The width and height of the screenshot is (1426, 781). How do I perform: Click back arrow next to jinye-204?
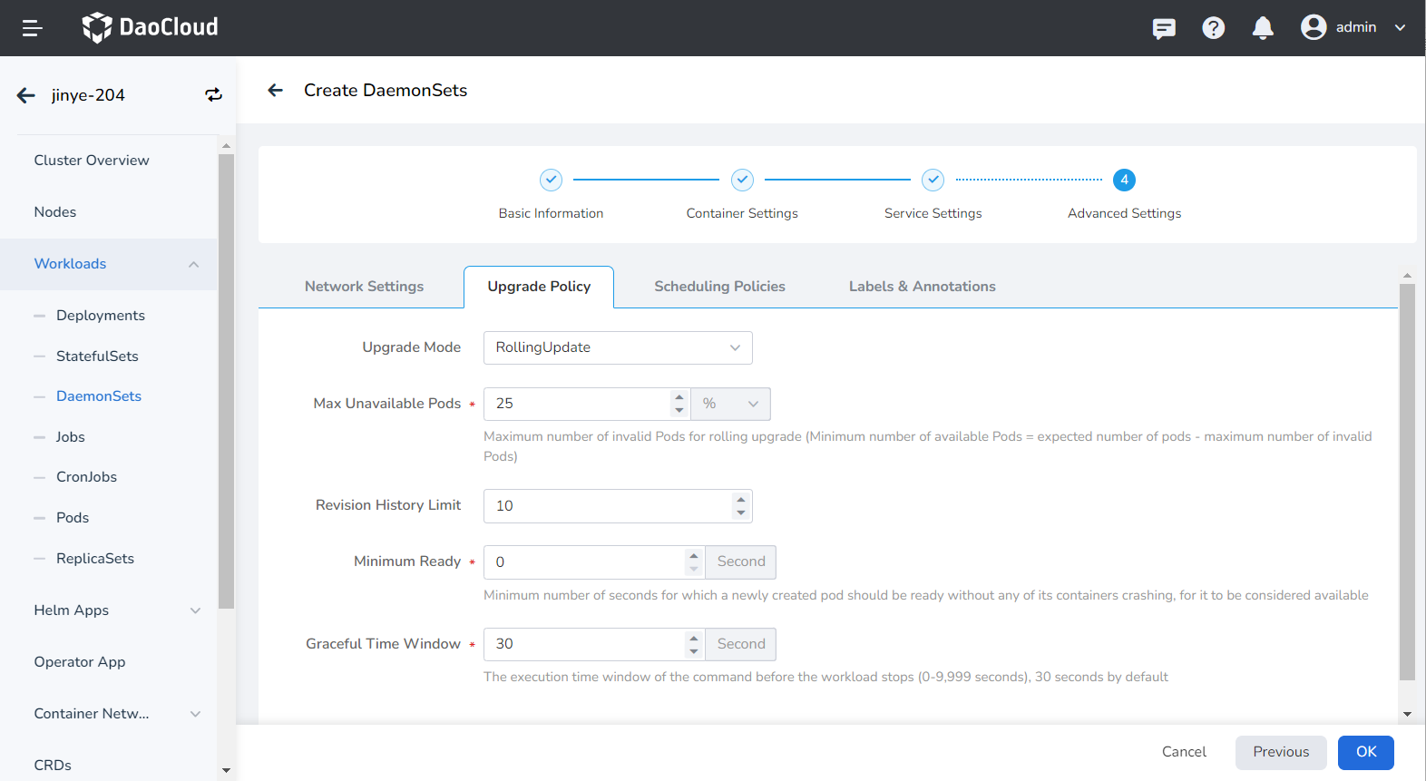[x=26, y=95]
